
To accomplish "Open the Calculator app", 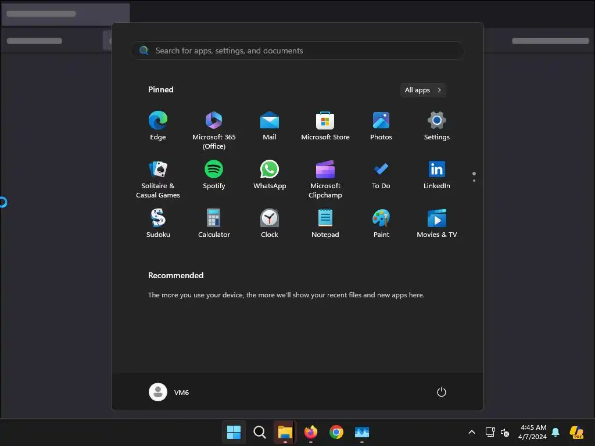I will pos(214,224).
